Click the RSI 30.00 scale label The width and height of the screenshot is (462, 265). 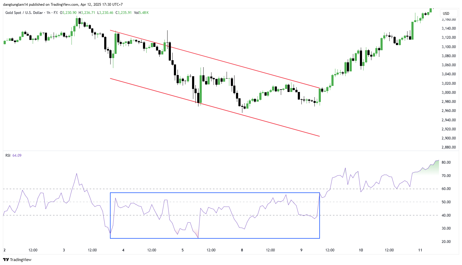[446, 228]
